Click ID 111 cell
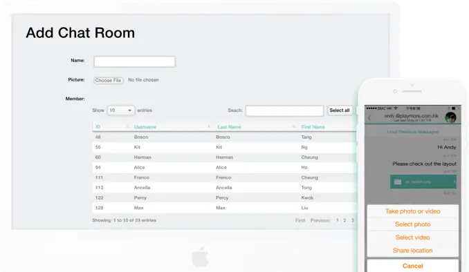The image size is (469, 272). point(99,177)
